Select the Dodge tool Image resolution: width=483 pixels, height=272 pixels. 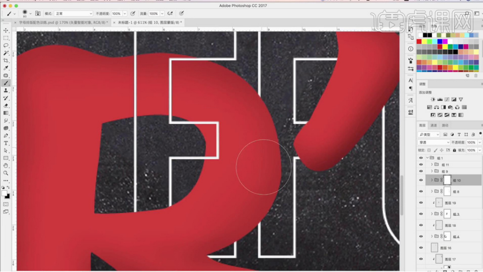(x=6, y=128)
